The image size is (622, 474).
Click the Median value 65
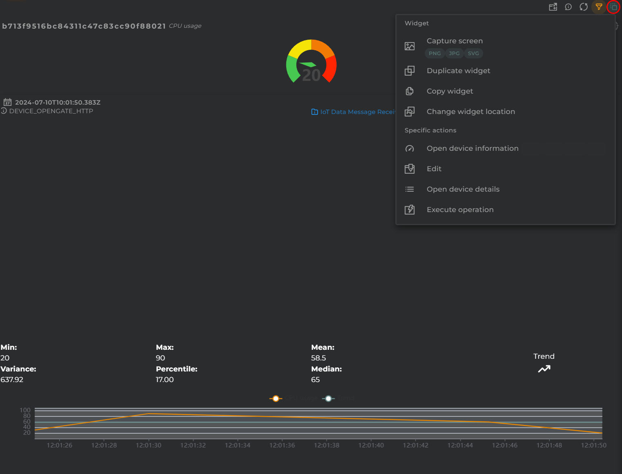(x=315, y=380)
